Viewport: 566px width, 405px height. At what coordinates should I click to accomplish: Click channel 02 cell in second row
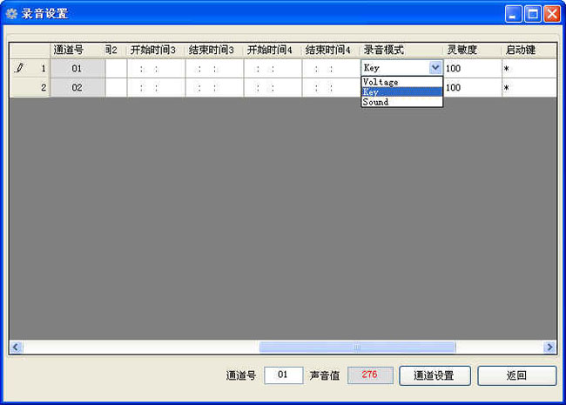77,88
